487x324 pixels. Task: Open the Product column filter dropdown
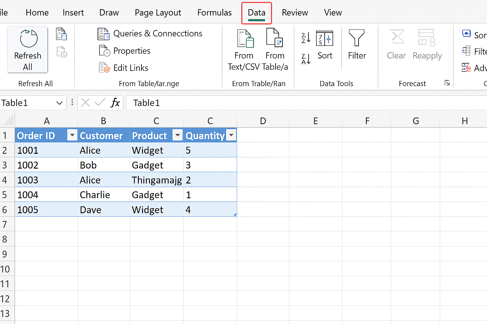coord(178,135)
